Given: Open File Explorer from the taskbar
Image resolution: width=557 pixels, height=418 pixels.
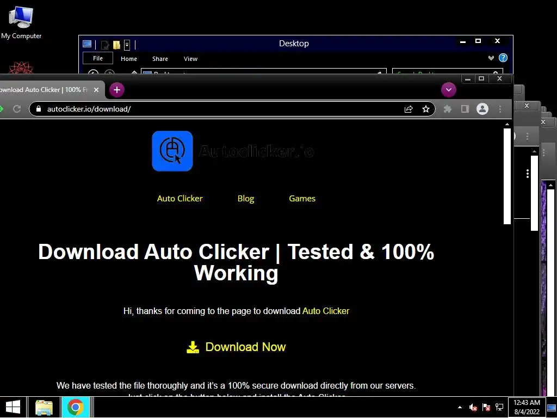Looking at the screenshot, I should pos(44,407).
